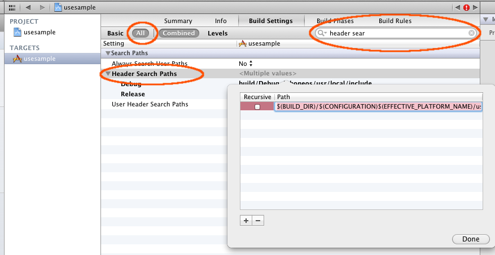Open the search magnifier options menu
495x255 pixels.
coord(322,33)
